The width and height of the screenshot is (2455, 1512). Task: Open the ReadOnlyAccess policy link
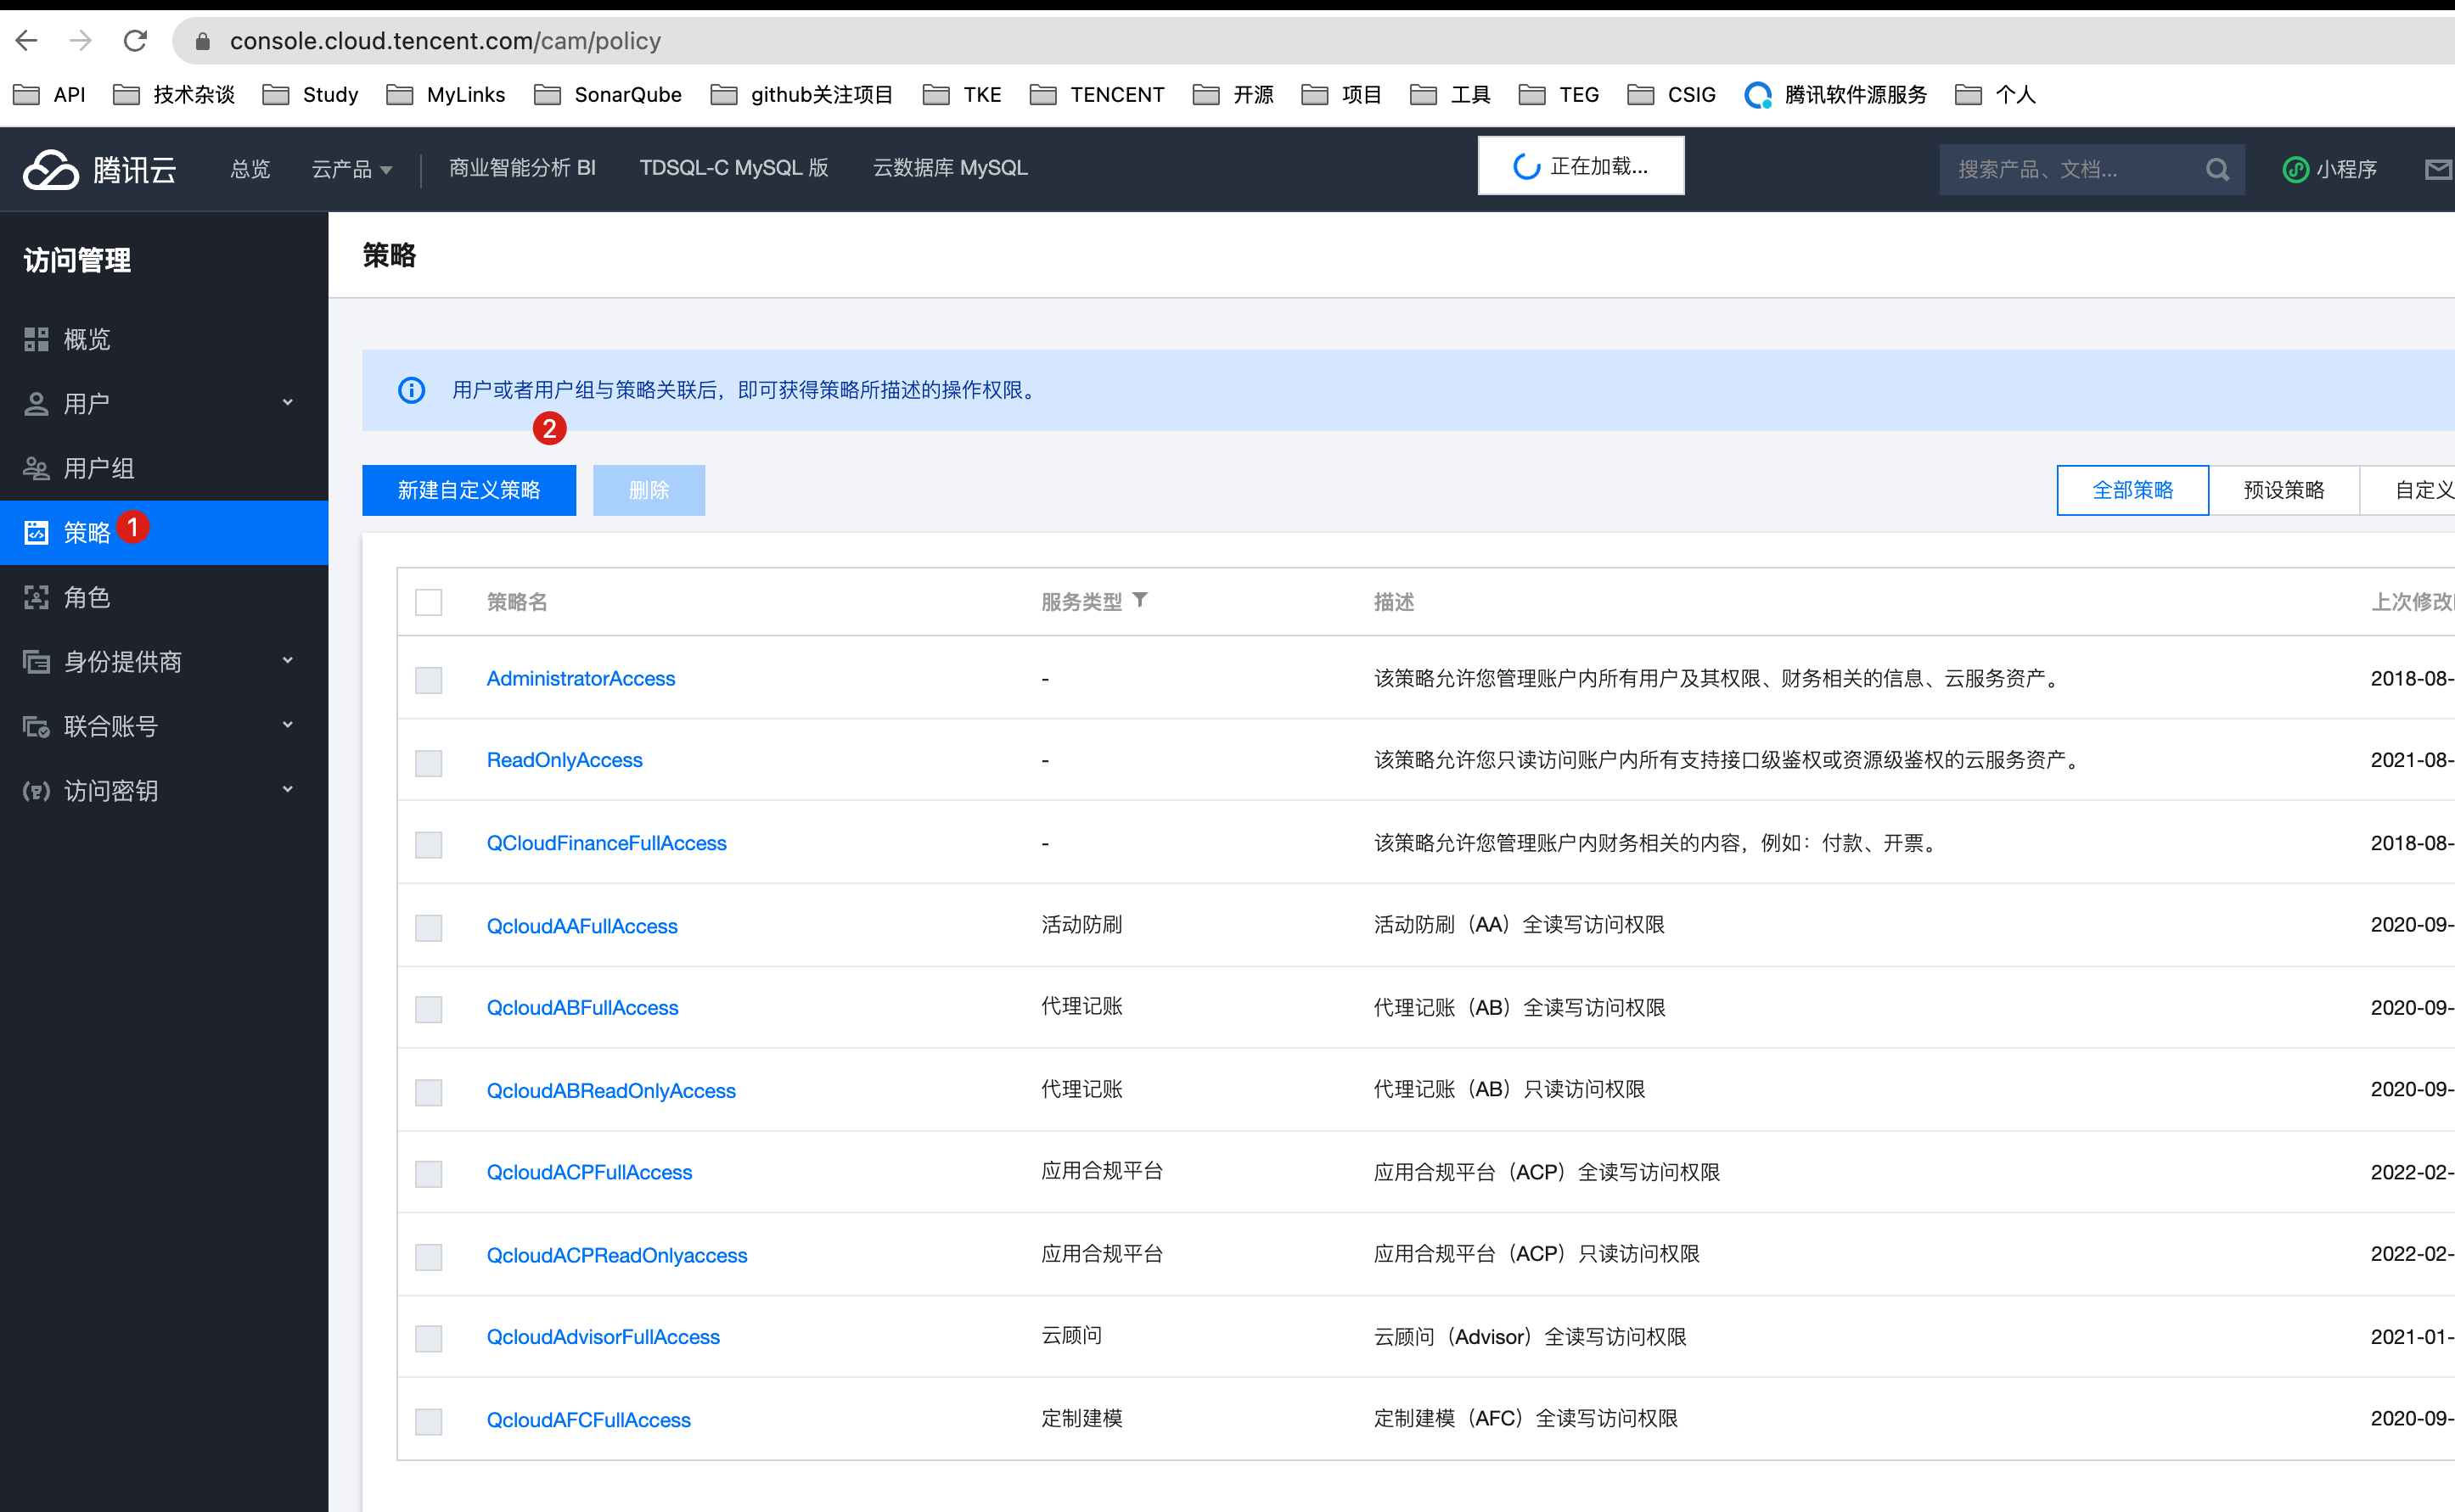(x=565, y=760)
